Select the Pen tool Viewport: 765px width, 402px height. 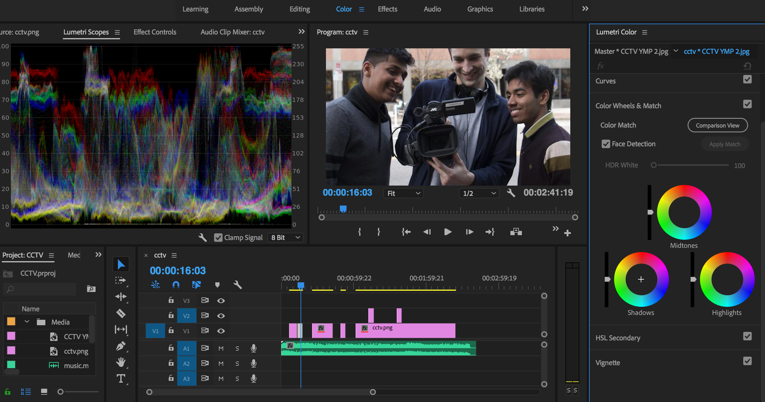[x=121, y=346]
